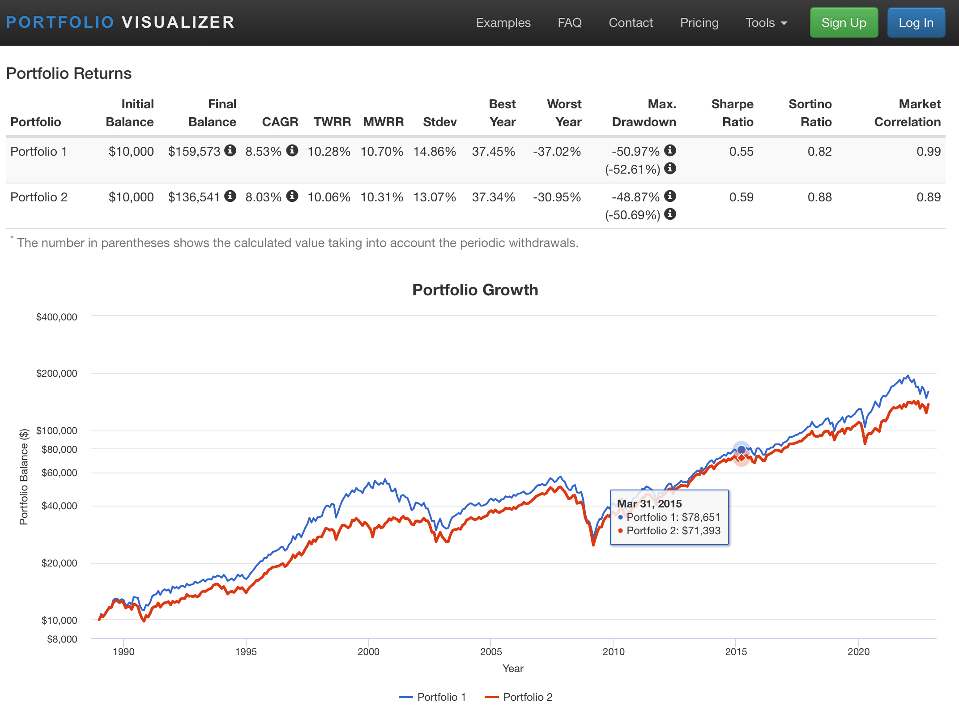Image resolution: width=959 pixels, height=707 pixels.
Task: Open the Pricing page
Action: 699,23
